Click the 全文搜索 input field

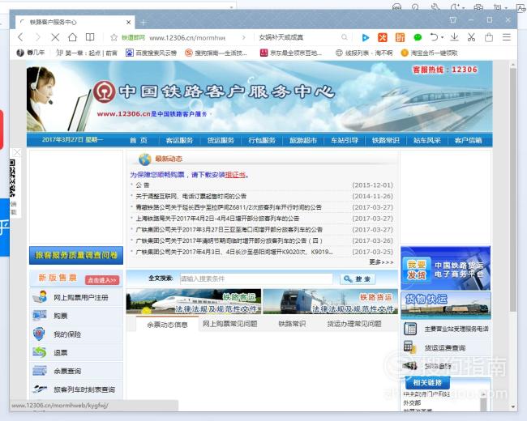point(256,279)
